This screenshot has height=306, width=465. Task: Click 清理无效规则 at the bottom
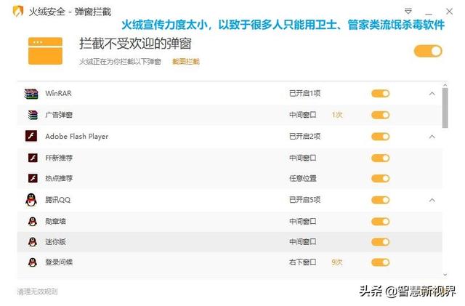click(x=37, y=291)
